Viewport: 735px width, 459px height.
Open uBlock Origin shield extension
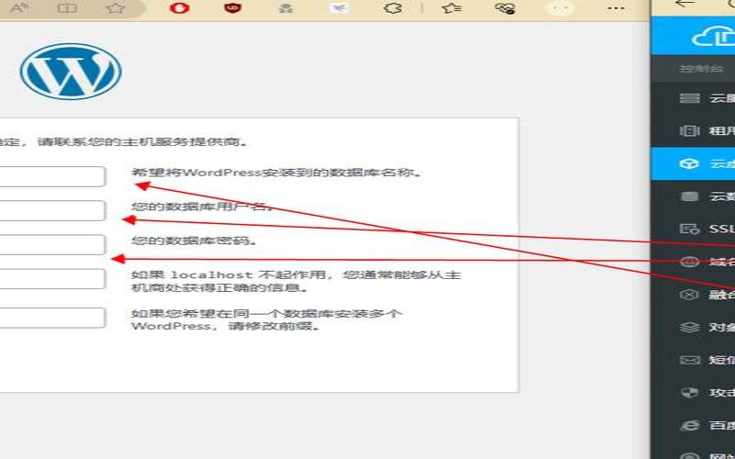[232, 7]
